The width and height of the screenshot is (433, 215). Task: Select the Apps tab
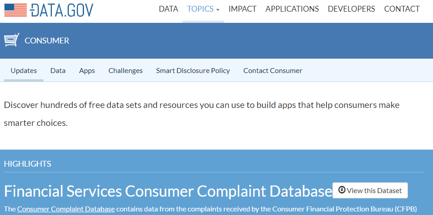(x=87, y=71)
